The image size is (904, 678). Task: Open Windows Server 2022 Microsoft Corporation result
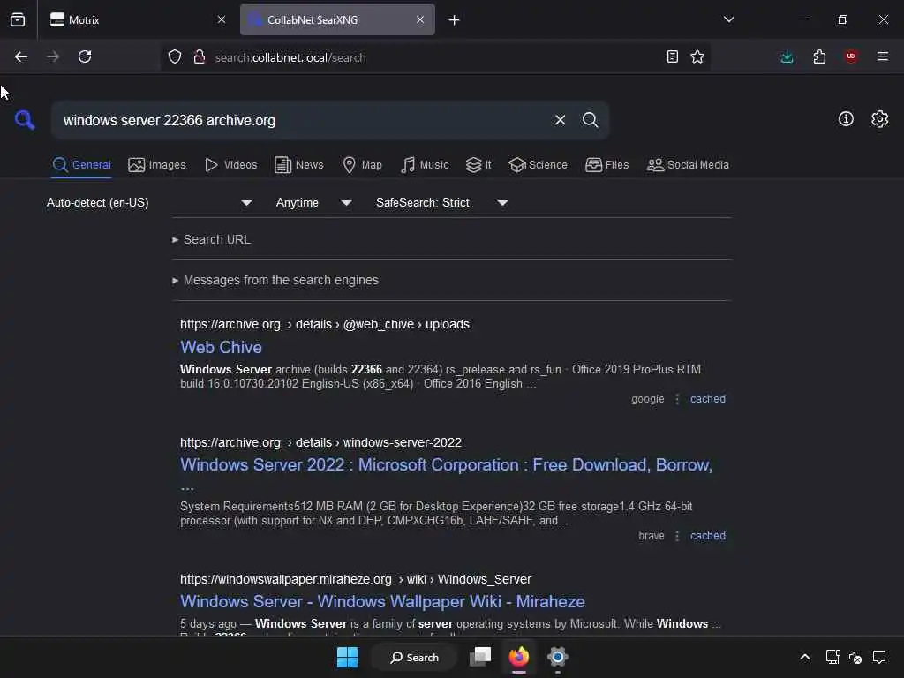click(x=446, y=464)
